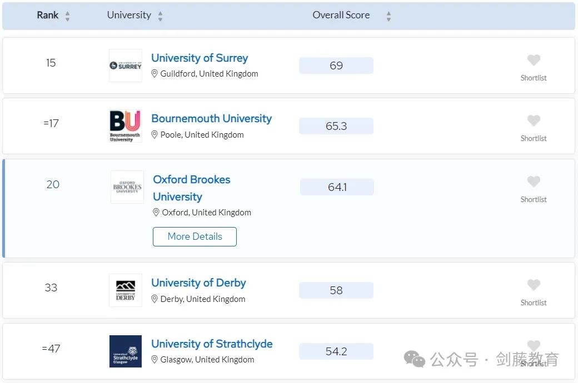This screenshot has width=578, height=383.
Task: Shortlist University of Surrey heart icon
Action: coord(534,60)
